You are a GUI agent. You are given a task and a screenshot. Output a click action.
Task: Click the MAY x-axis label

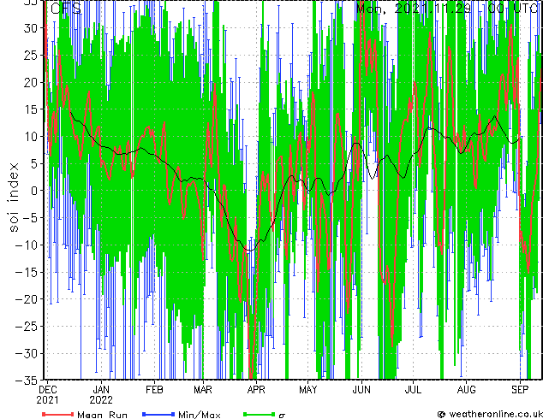pos(307,390)
